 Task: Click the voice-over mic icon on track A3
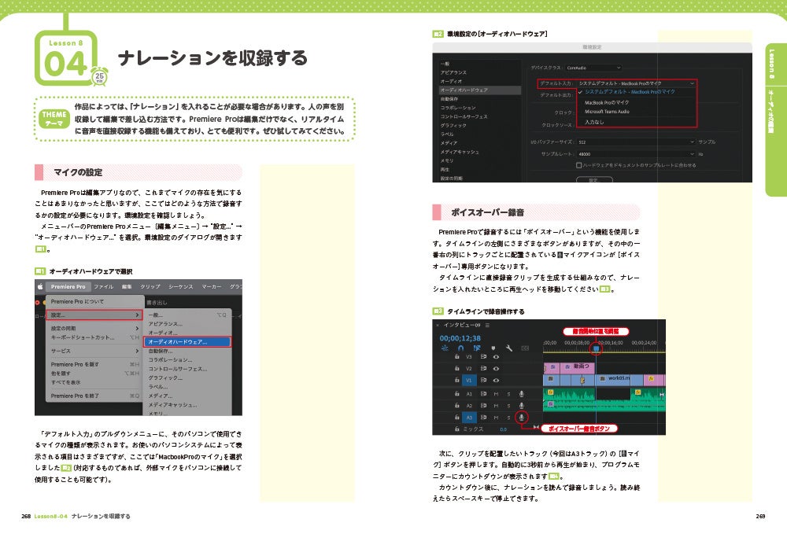522,417
